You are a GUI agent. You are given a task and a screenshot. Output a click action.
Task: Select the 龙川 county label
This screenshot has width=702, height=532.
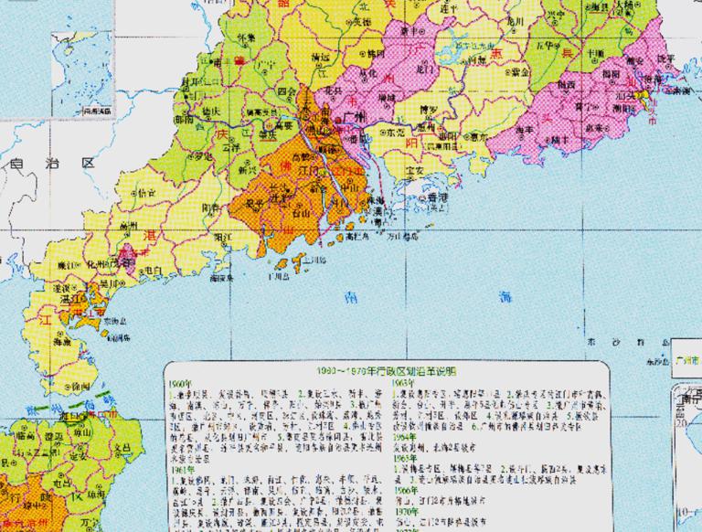[x=515, y=21]
